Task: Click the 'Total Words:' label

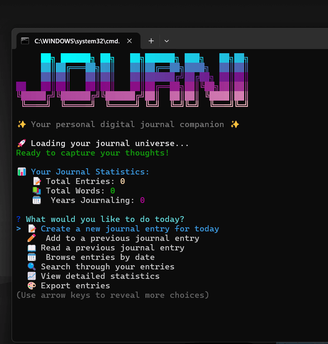Action: coord(75,191)
